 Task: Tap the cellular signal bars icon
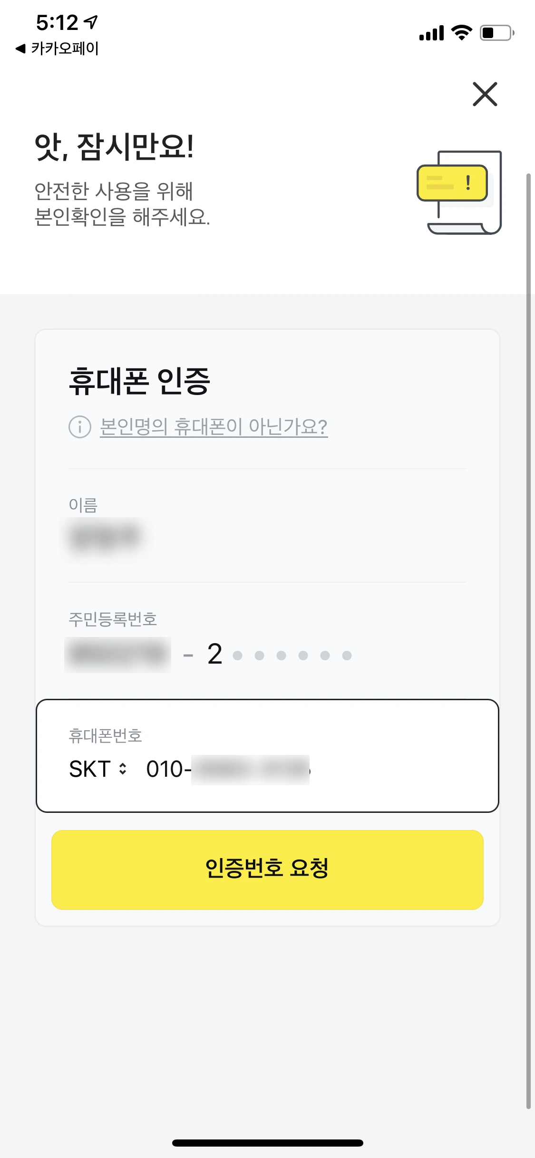[x=431, y=33]
